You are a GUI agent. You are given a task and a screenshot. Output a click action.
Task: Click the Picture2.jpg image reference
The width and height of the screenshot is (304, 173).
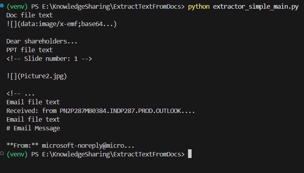[36, 76]
